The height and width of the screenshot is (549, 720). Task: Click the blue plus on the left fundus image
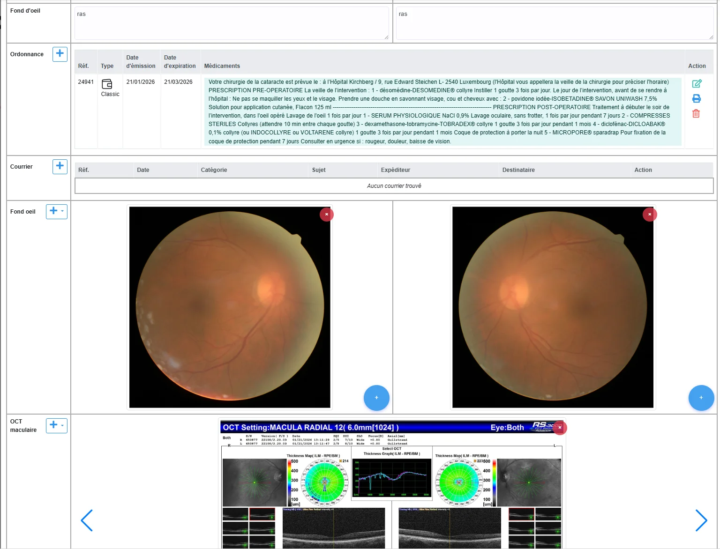[x=376, y=398]
